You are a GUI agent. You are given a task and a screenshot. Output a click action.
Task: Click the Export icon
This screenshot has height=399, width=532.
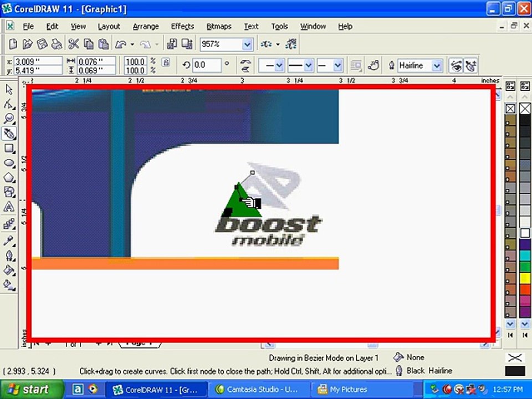tap(187, 44)
